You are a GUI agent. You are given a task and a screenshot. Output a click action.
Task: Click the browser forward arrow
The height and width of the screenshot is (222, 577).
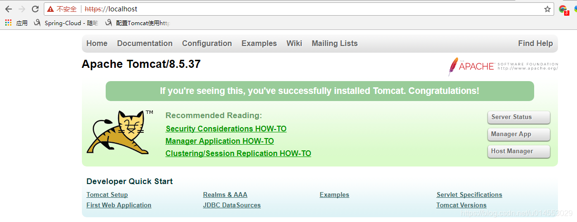22,9
